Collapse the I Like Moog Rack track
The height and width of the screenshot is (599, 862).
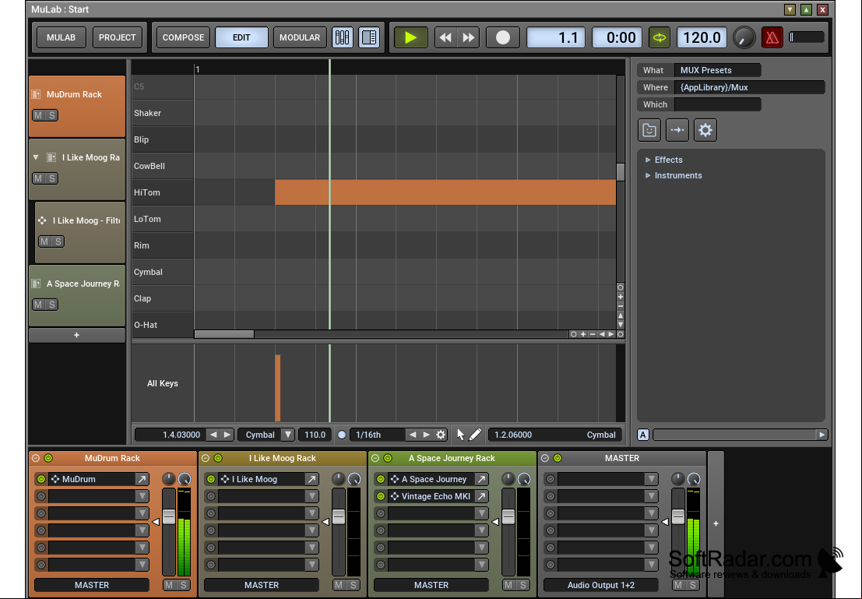[x=36, y=157]
